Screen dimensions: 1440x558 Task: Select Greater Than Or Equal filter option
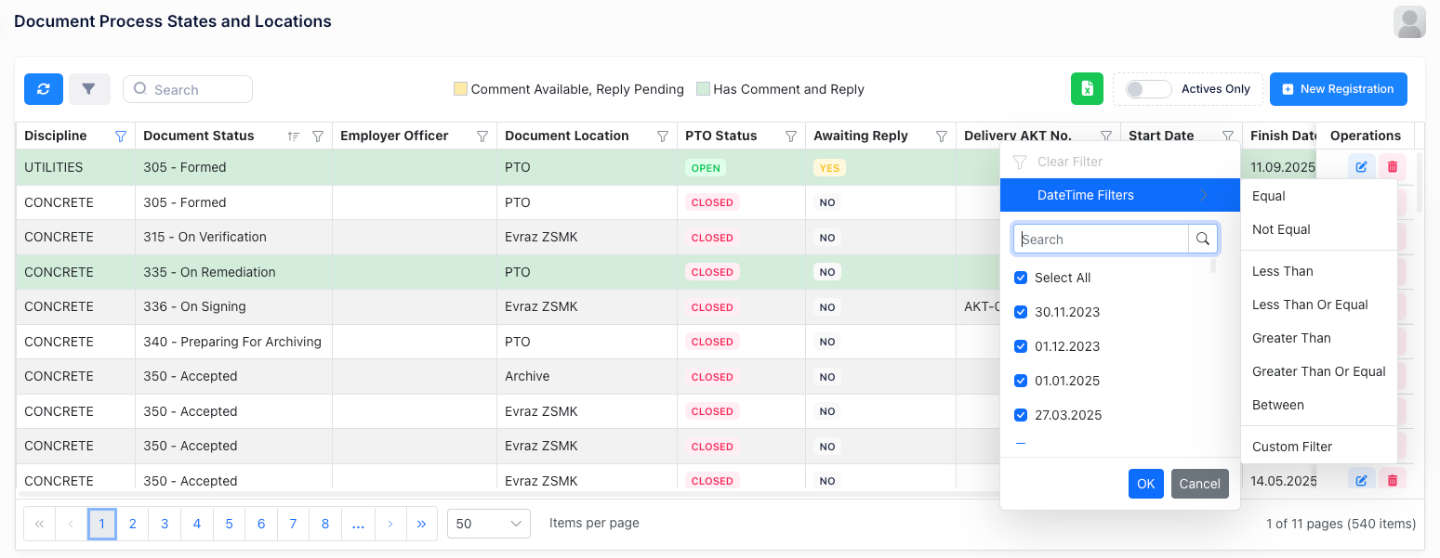(1318, 371)
